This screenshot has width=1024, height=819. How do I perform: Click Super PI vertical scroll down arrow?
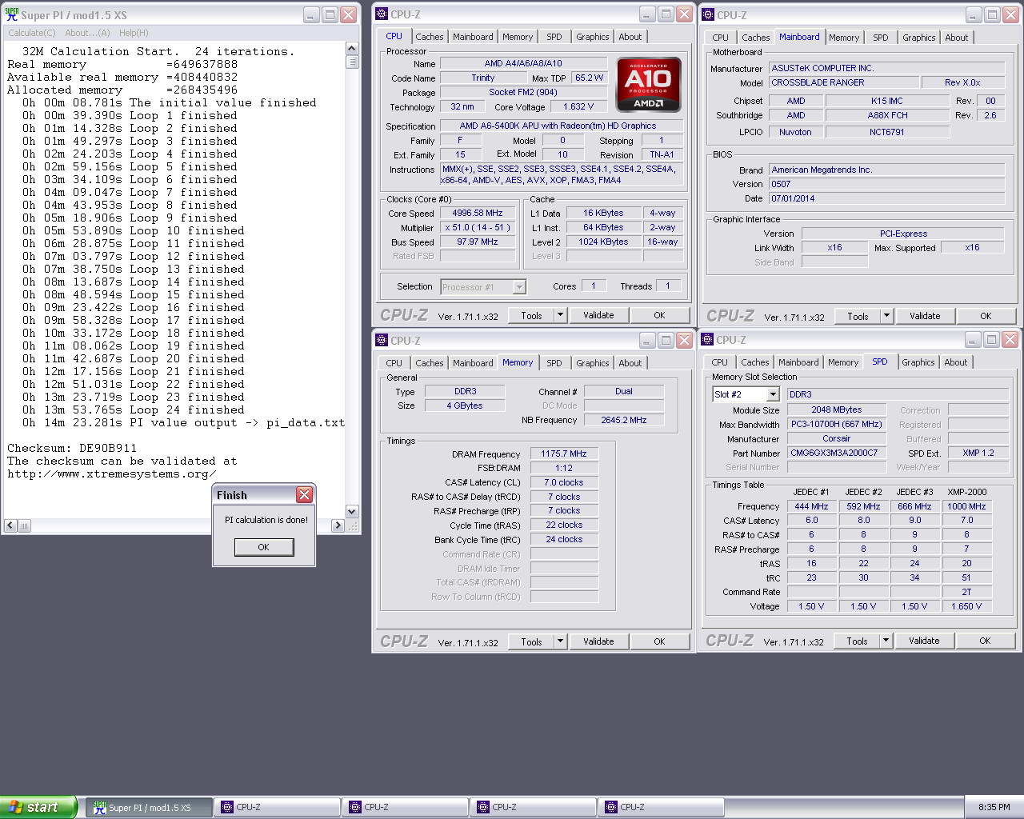(352, 511)
